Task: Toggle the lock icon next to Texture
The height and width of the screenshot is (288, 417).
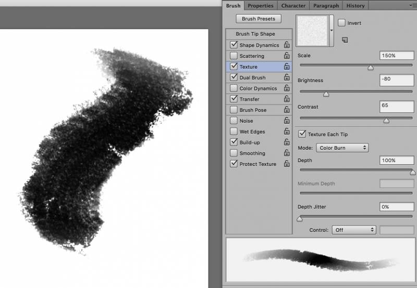Action: [x=287, y=67]
